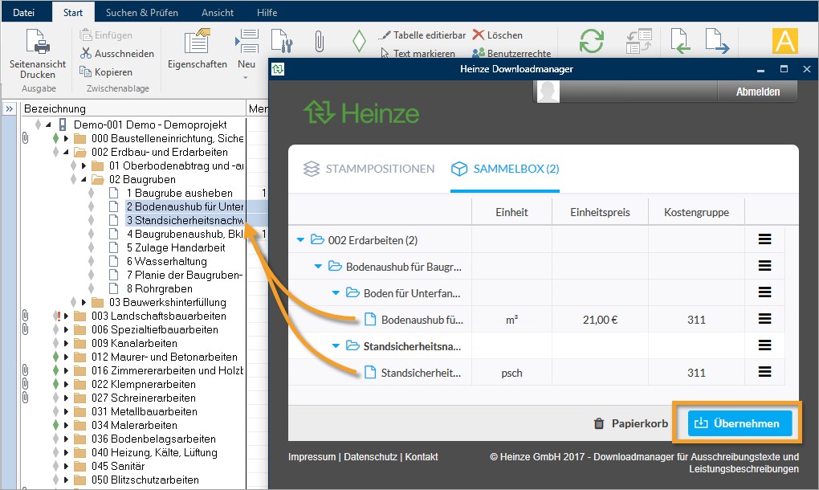Image resolution: width=819 pixels, height=490 pixels.
Task: Collapse the 02 Baugruben folder
Action: pyautogui.click(x=84, y=179)
